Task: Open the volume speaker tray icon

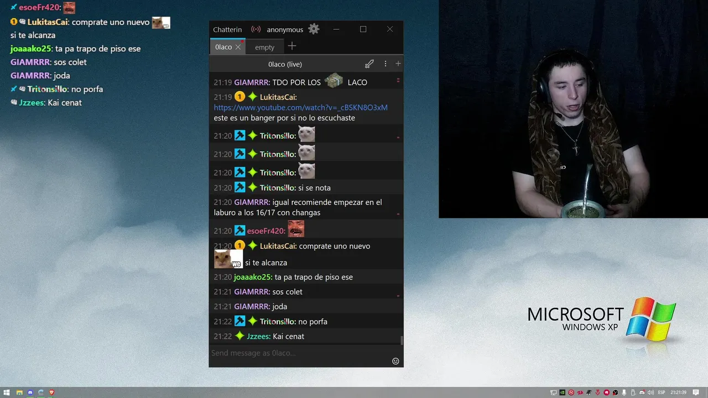Action: [x=650, y=392]
